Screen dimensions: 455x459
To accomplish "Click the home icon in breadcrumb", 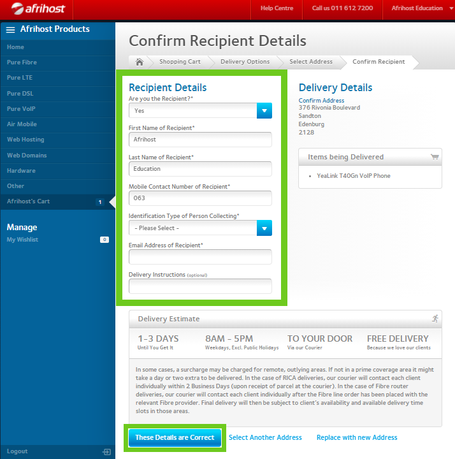I will click(x=139, y=62).
